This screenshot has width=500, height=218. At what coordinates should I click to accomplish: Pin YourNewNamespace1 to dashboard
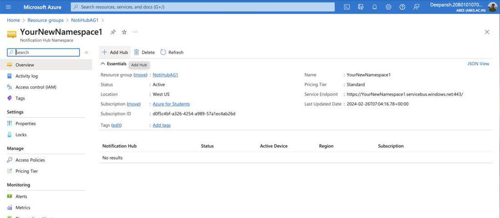(x=113, y=32)
